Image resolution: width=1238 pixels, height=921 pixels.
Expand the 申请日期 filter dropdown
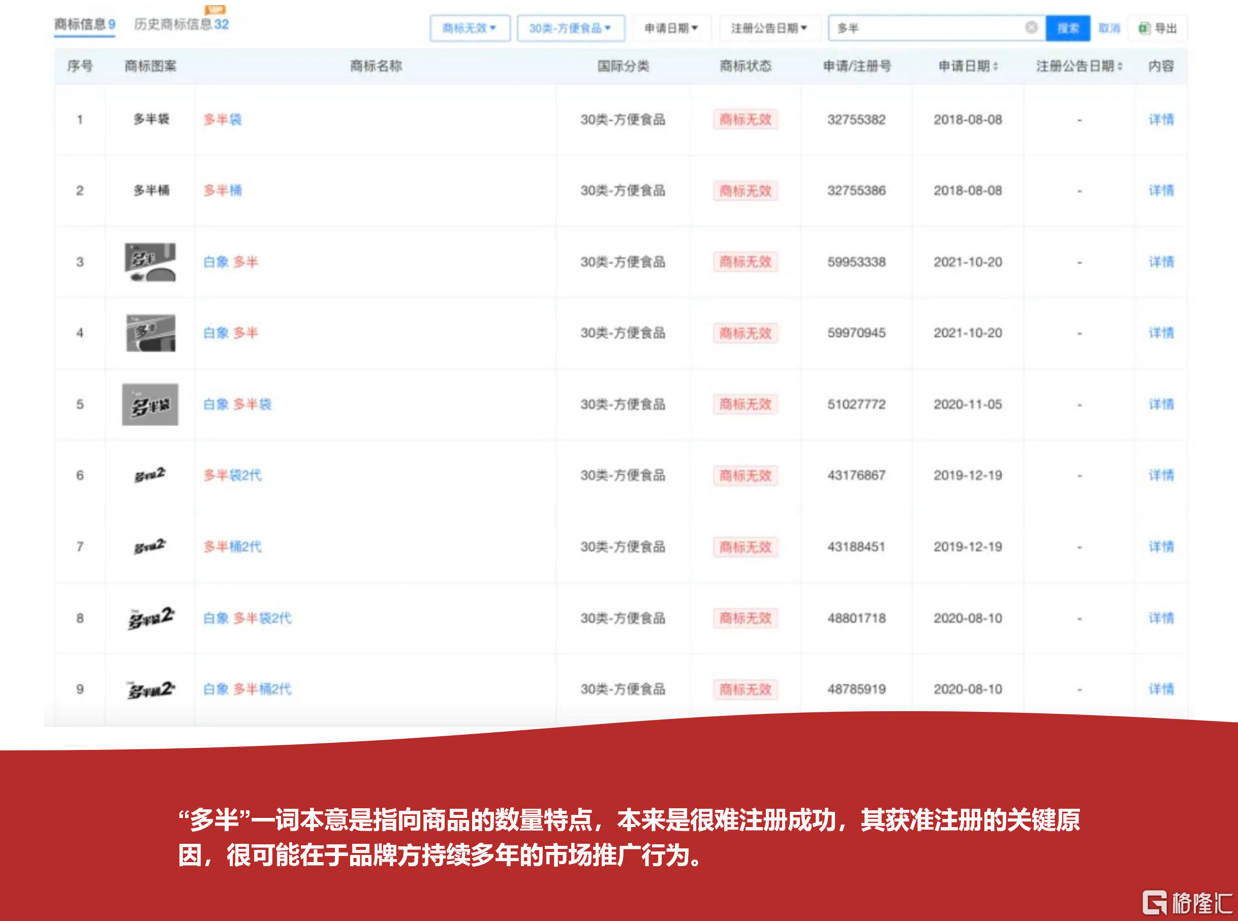671,28
